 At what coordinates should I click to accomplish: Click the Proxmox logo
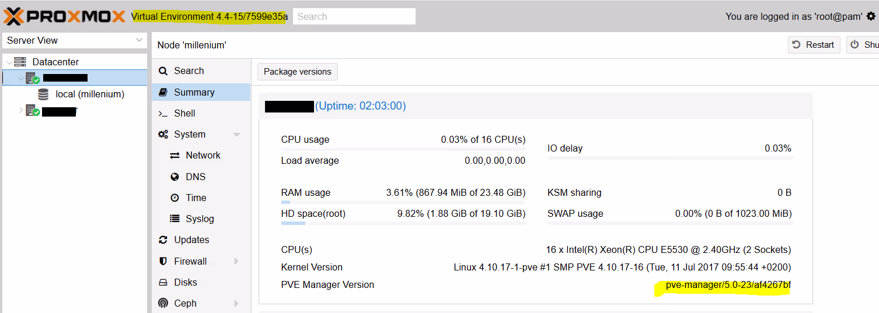pyautogui.click(x=64, y=16)
